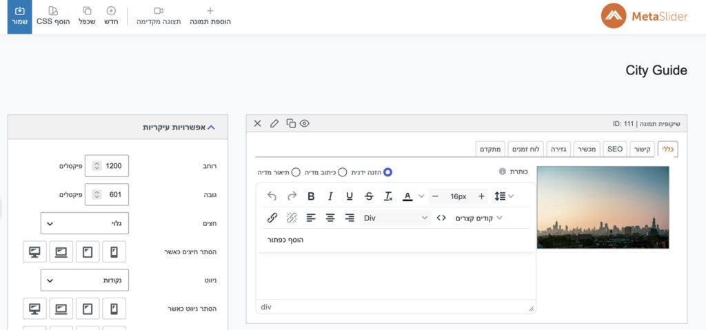This screenshot has width=706, height=330.
Task: Center align caption text
Action: point(330,218)
